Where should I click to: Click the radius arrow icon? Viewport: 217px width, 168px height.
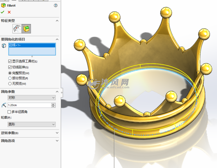4,105
